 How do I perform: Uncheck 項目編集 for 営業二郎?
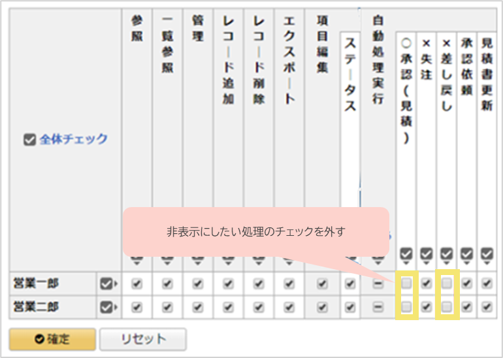tap(322, 307)
